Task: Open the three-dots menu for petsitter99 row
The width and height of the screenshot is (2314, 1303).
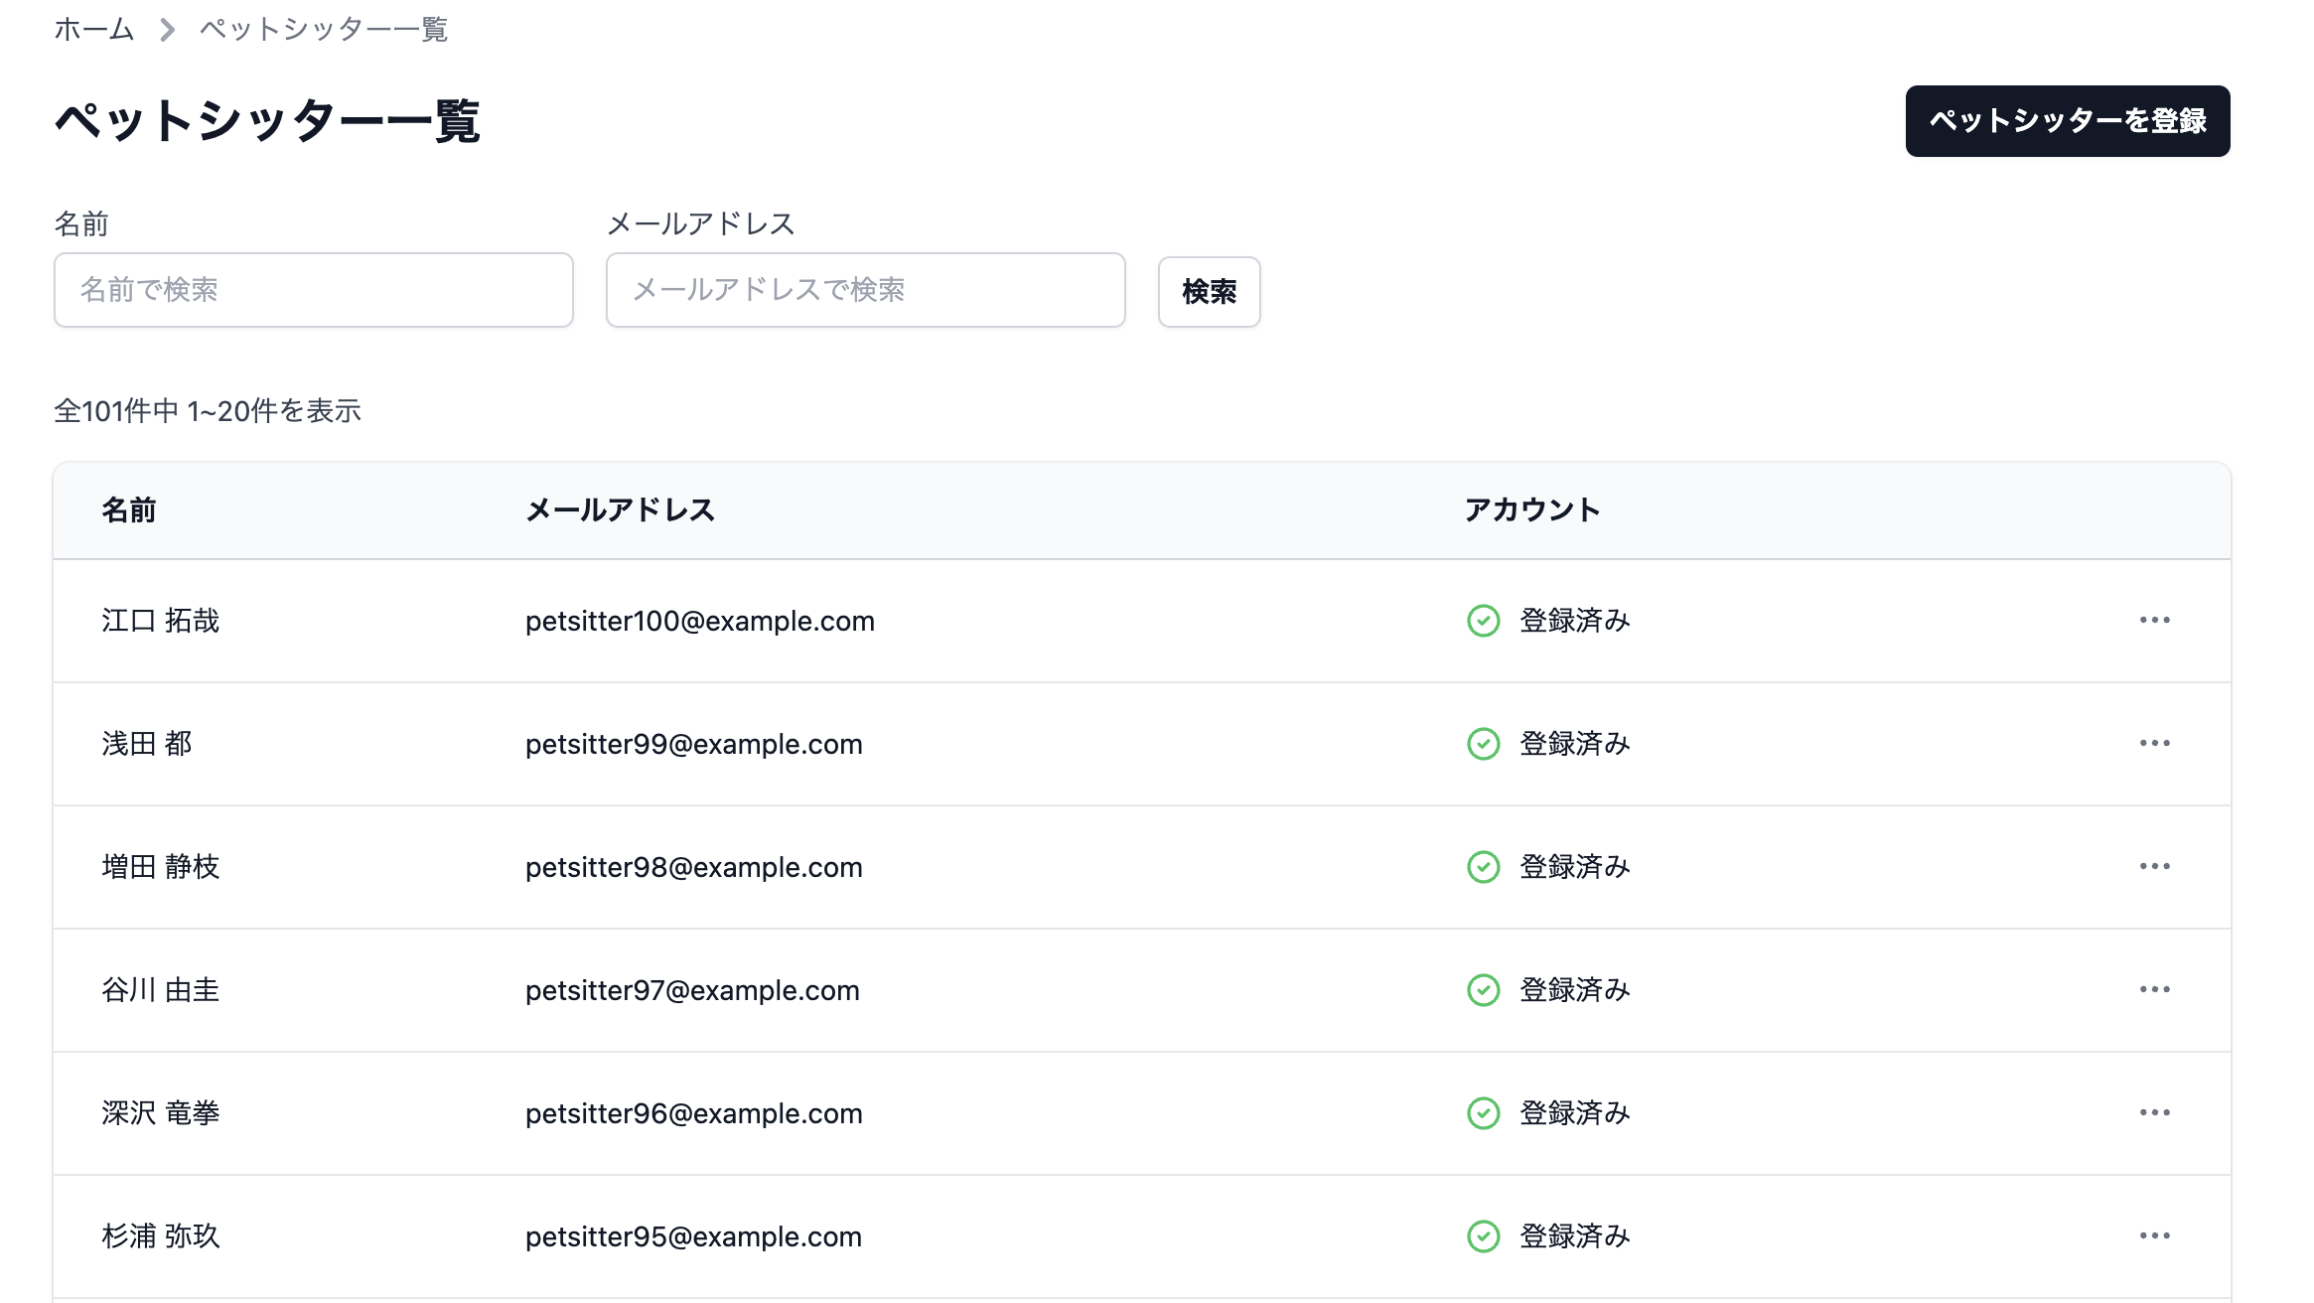Action: (x=2154, y=743)
